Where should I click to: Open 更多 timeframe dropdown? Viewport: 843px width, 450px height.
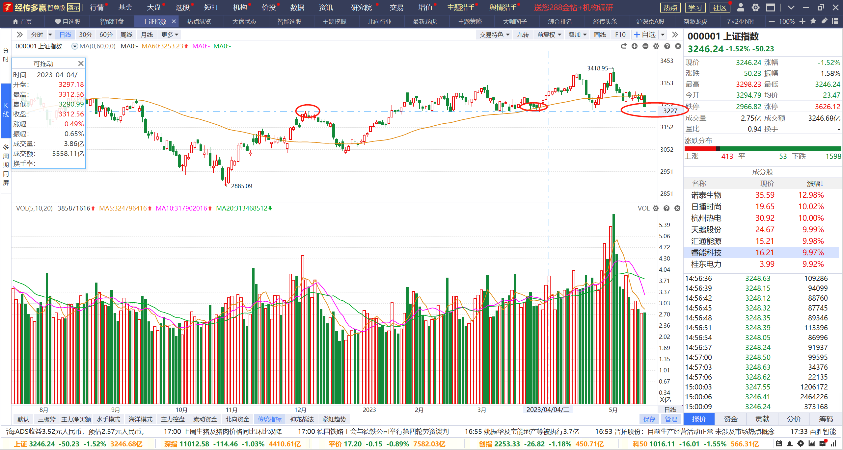[170, 35]
